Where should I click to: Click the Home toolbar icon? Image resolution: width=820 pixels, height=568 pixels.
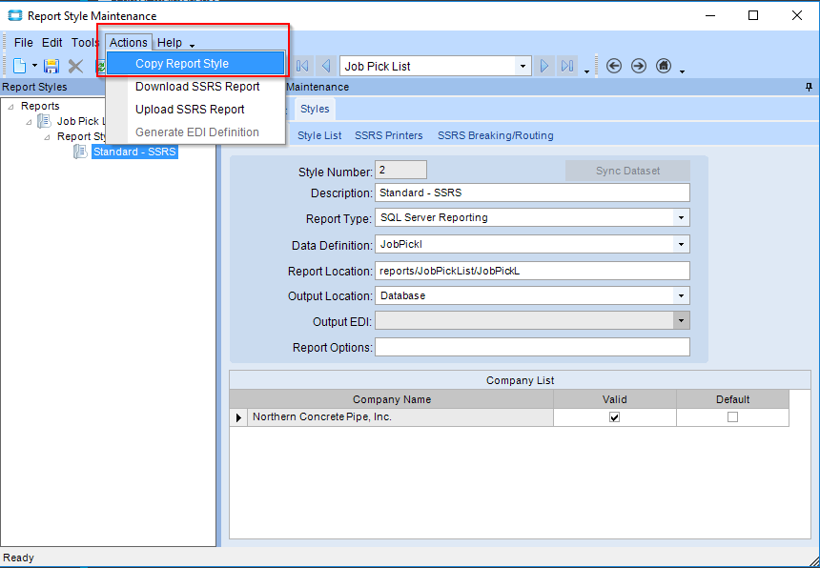(664, 66)
